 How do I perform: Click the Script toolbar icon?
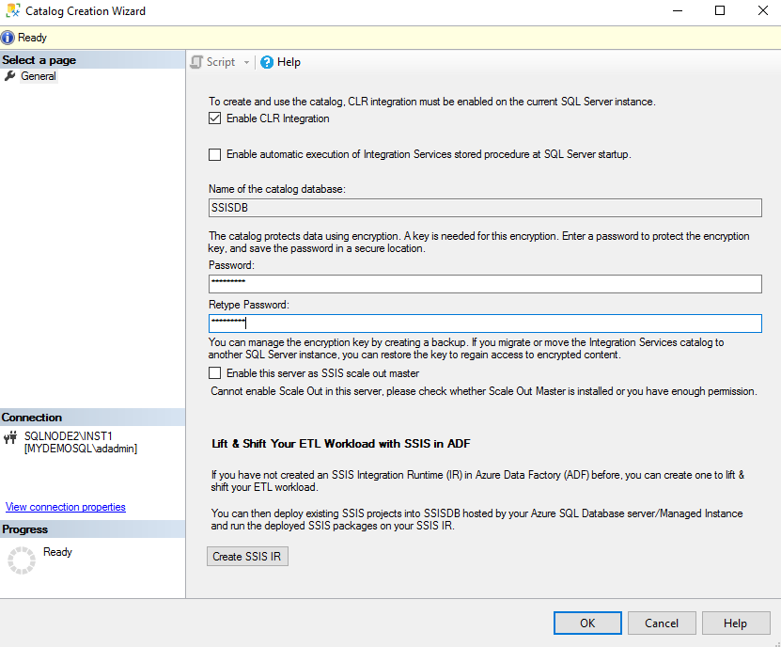[x=196, y=62]
